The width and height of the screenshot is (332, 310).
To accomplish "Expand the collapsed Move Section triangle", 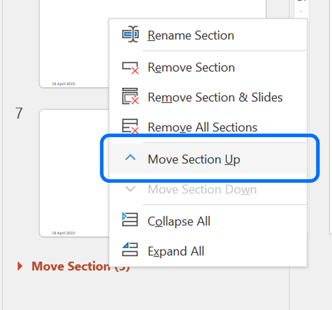I will point(20,266).
